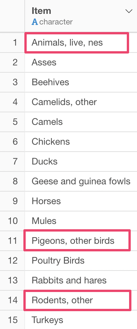Open the Item column dropdown menu
The image size is (137, 329).
click(x=129, y=11)
